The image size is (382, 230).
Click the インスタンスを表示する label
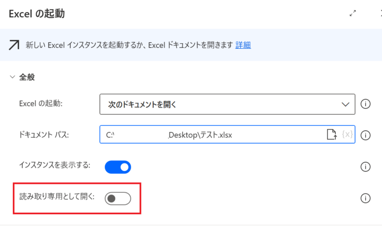point(54,165)
